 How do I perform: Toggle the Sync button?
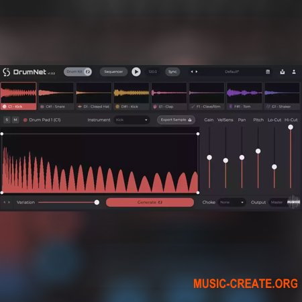[x=172, y=72]
